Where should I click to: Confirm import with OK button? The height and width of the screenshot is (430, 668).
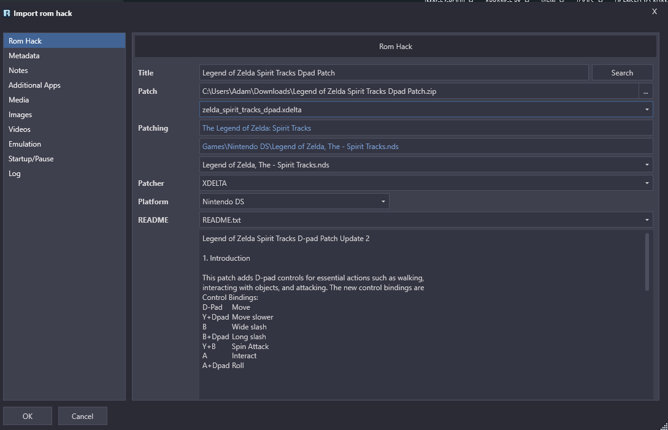pos(28,416)
